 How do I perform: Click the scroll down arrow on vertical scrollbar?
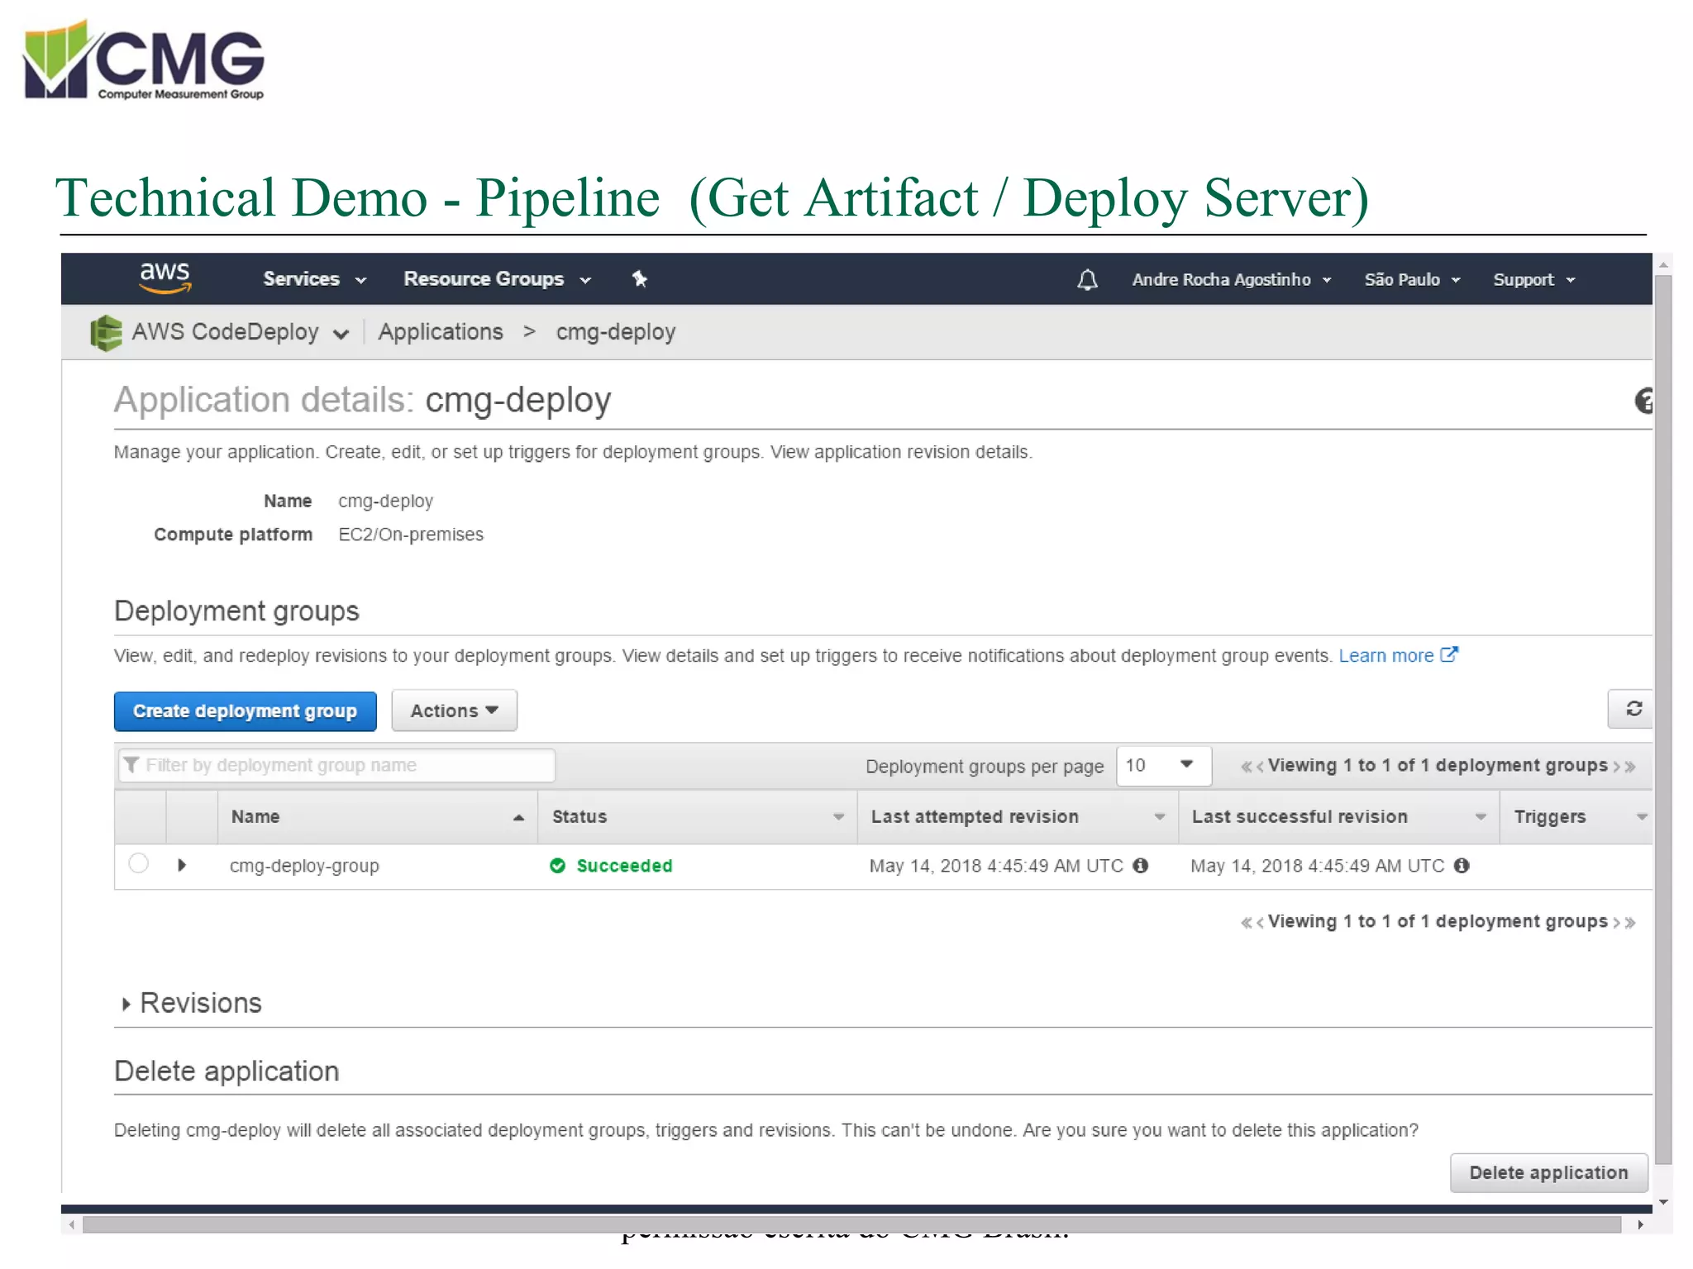tap(1663, 1202)
